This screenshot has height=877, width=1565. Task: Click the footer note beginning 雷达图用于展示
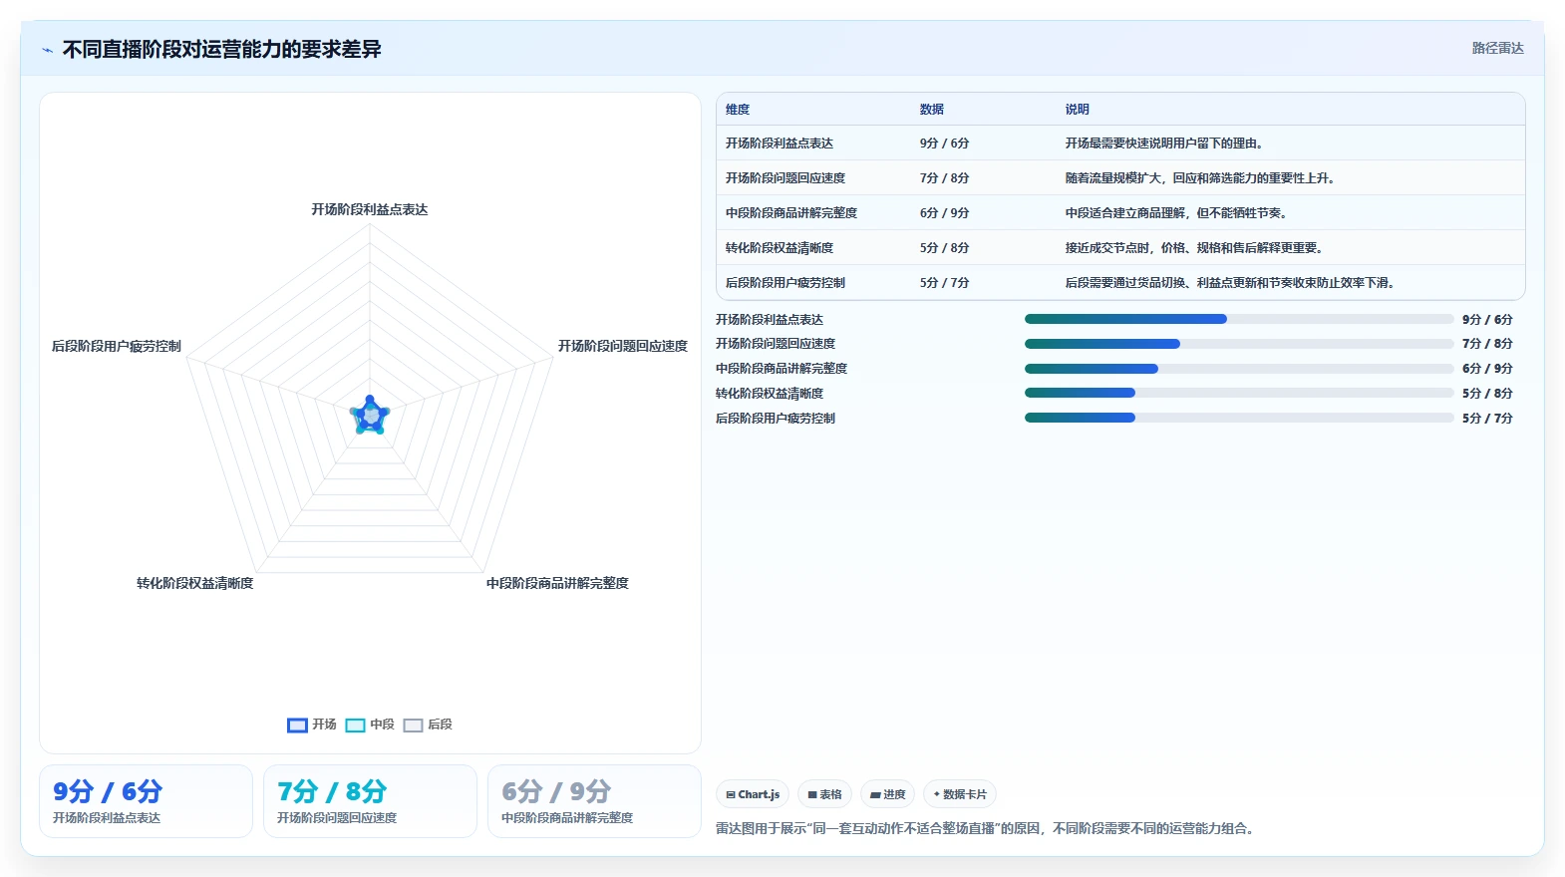985,828
